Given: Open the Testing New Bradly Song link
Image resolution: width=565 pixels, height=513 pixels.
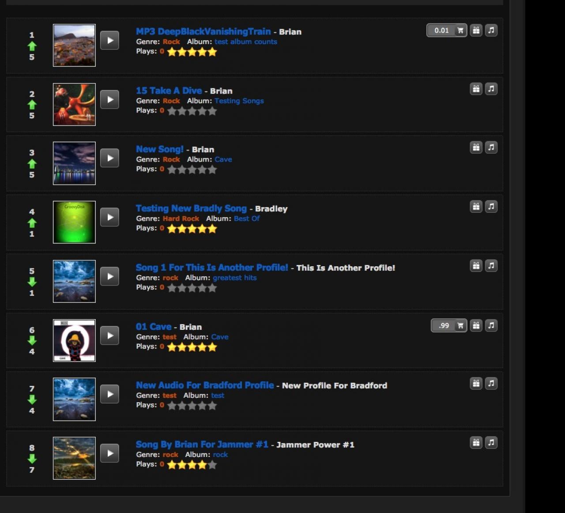Looking at the screenshot, I should tap(191, 208).
